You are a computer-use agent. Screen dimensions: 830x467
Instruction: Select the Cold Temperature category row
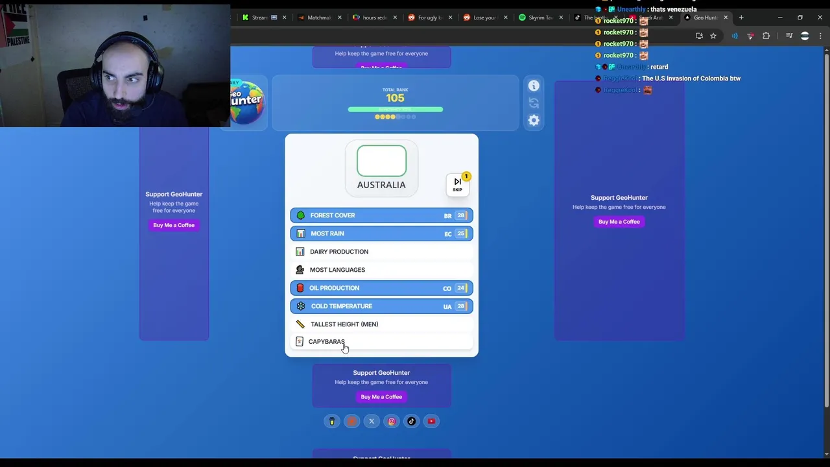(x=381, y=306)
